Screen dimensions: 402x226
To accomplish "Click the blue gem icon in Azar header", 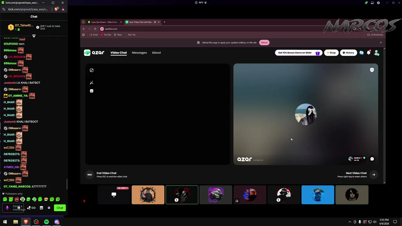I will pyautogui.click(x=361, y=53).
